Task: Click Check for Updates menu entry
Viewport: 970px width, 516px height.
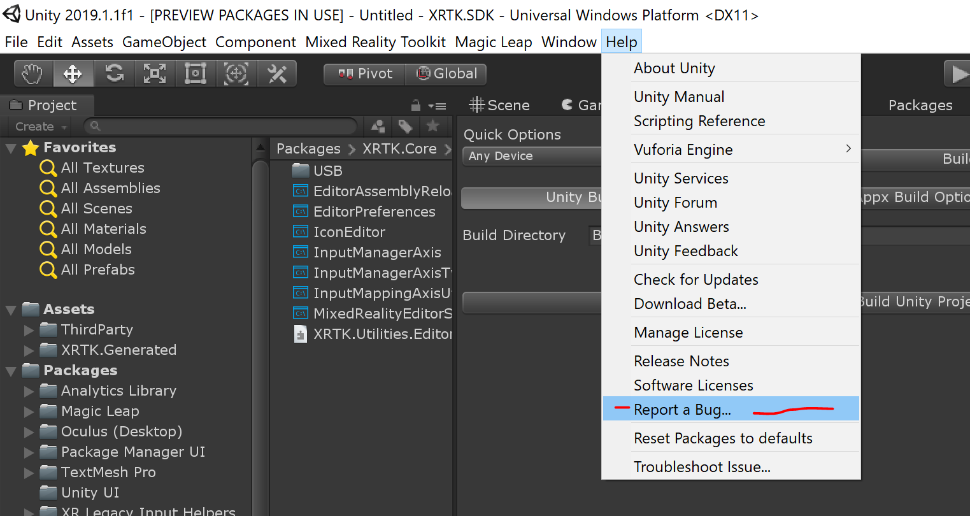Action: coord(731,280)
